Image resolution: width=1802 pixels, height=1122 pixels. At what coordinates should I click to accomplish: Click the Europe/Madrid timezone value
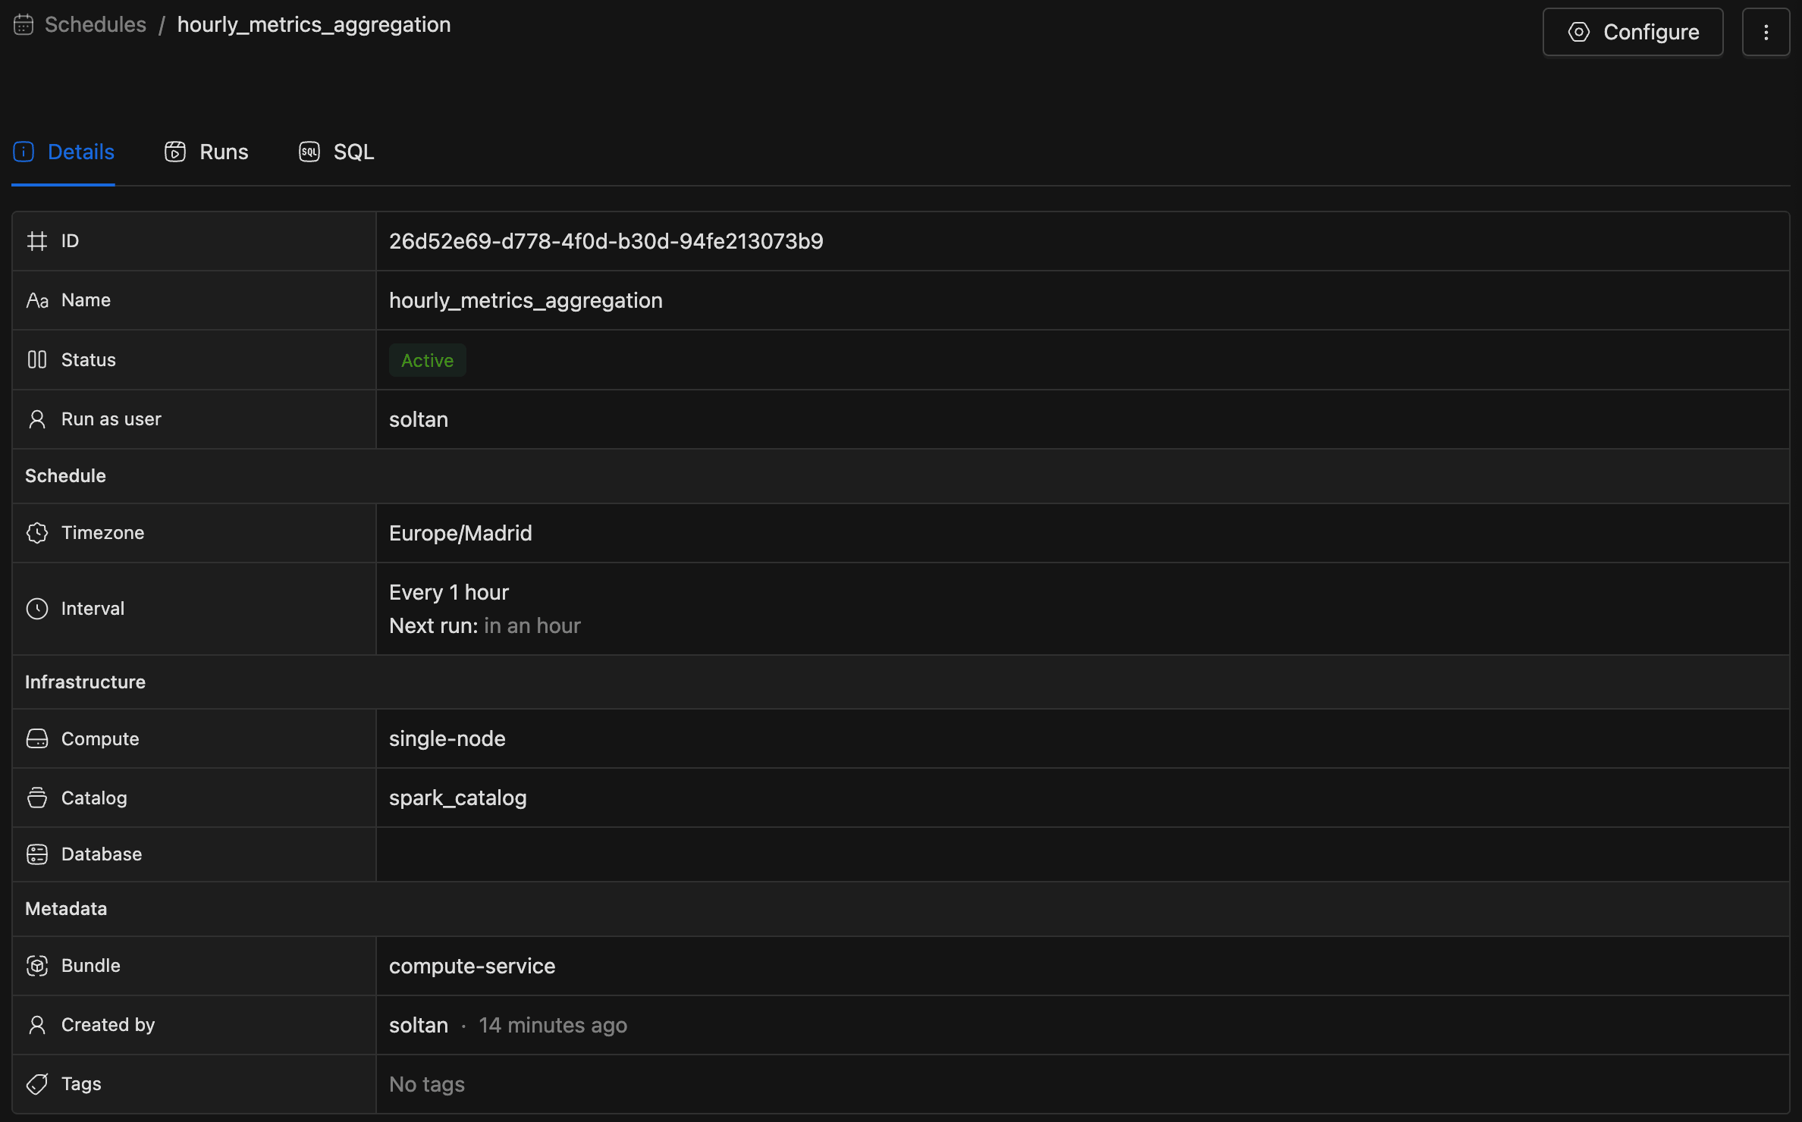pos(460,533)
